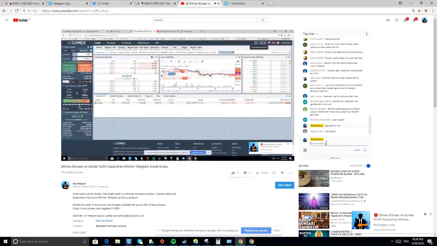This screenshot has width=437, height=246.
Task: Open the bitmex.com register link in description
Action: pyautogui.click(x=96, y=208)
